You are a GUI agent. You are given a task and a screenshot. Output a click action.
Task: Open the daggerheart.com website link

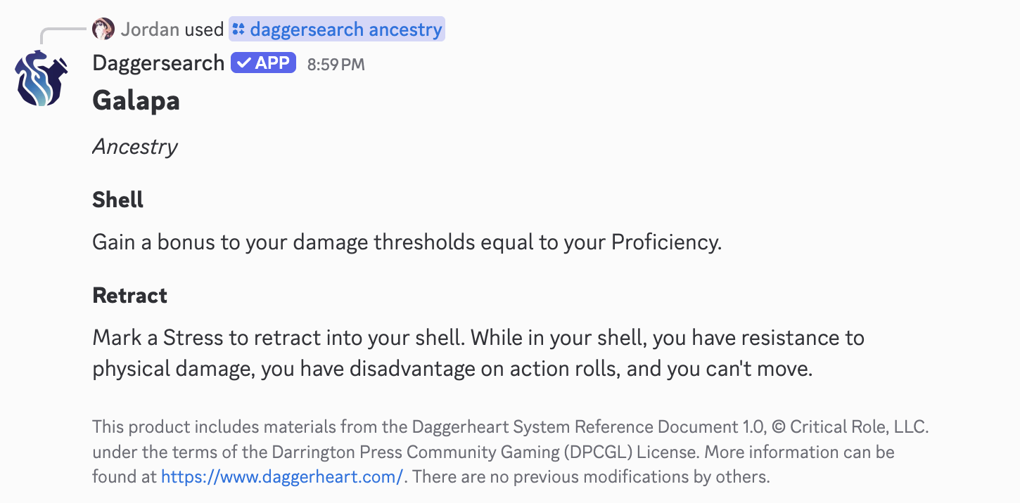[281, 477]
